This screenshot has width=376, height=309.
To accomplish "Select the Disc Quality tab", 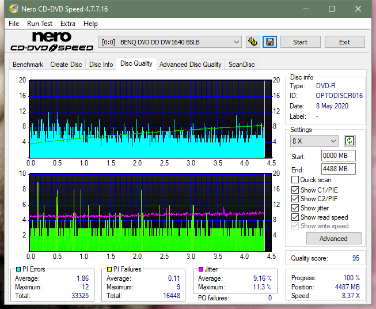I will tap(136, 63).
